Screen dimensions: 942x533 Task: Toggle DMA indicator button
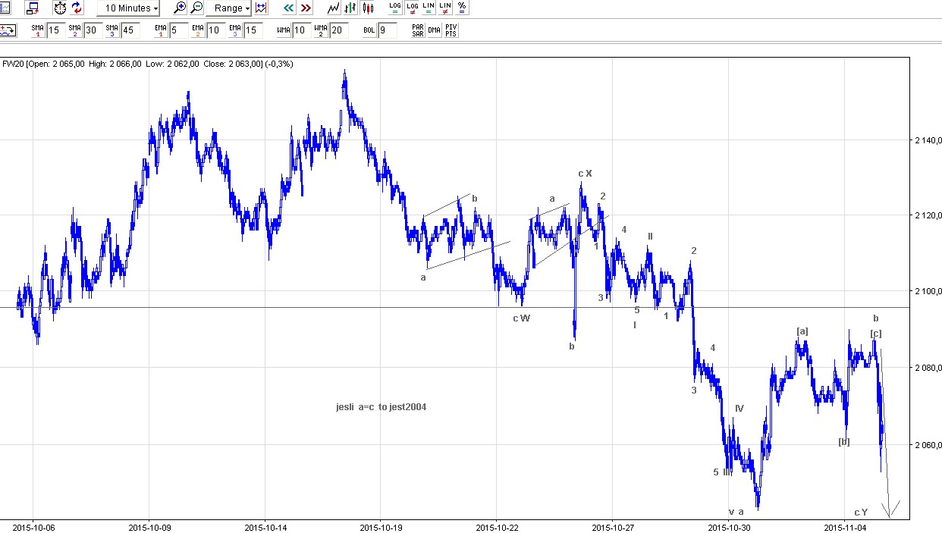(435, 30)
